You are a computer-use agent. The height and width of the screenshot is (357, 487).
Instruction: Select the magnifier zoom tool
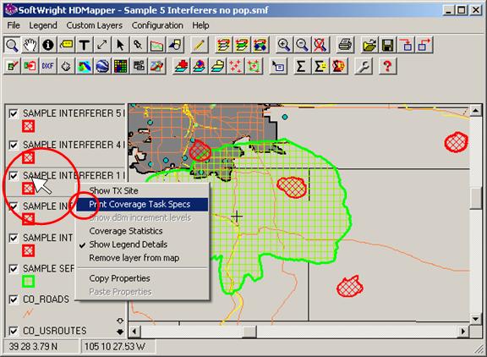coord(12,45)
